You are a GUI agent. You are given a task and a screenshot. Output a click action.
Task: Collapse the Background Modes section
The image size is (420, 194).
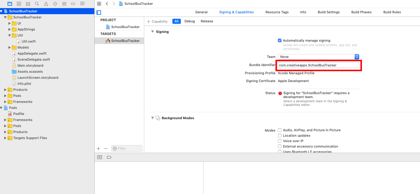pyautogui.click(x=152, y=118)
